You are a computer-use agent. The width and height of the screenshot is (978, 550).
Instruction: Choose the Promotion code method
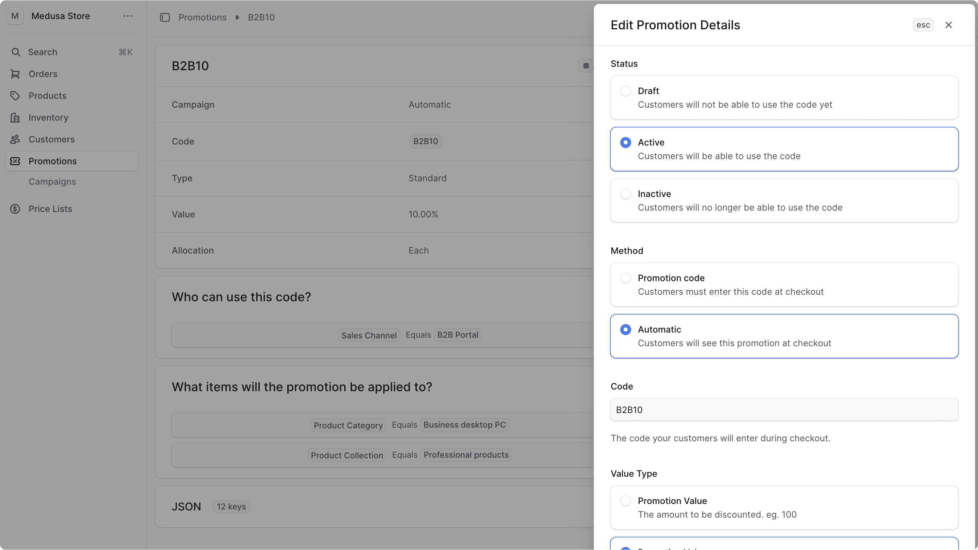625,278
